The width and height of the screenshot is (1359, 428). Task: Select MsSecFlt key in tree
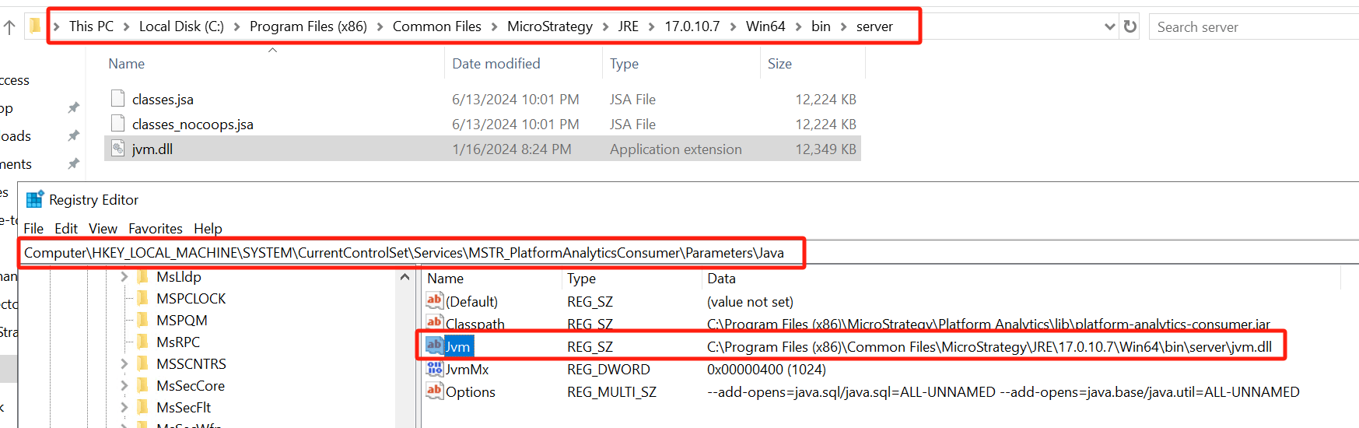184,408
